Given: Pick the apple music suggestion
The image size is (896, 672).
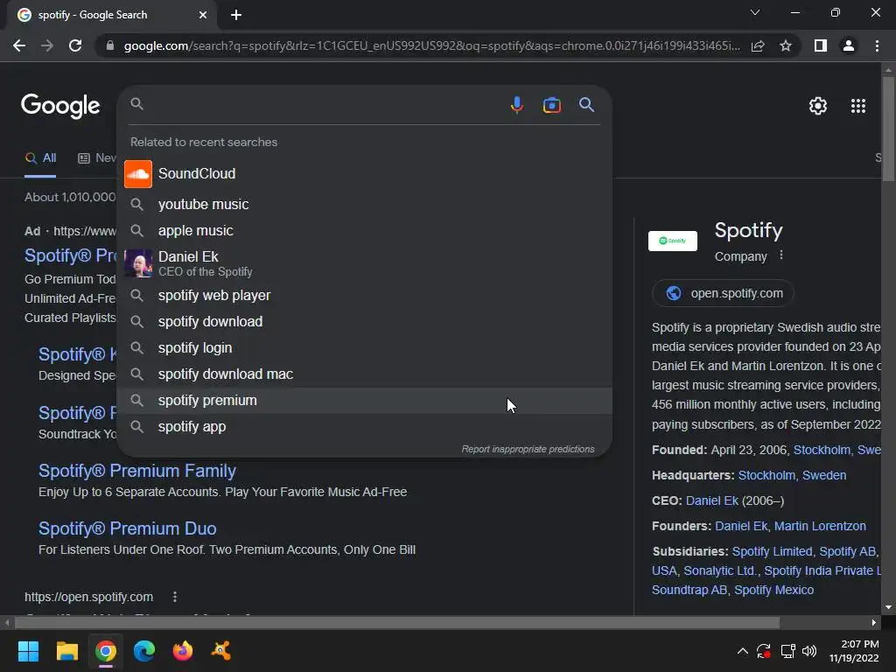Looking at the screenshot, I should (x=365, y=231).
